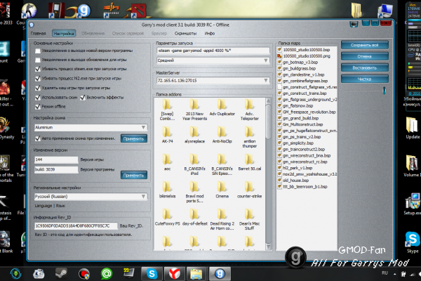Click the antlion thumper folder
Screen dimensions: 421x281
249,137
